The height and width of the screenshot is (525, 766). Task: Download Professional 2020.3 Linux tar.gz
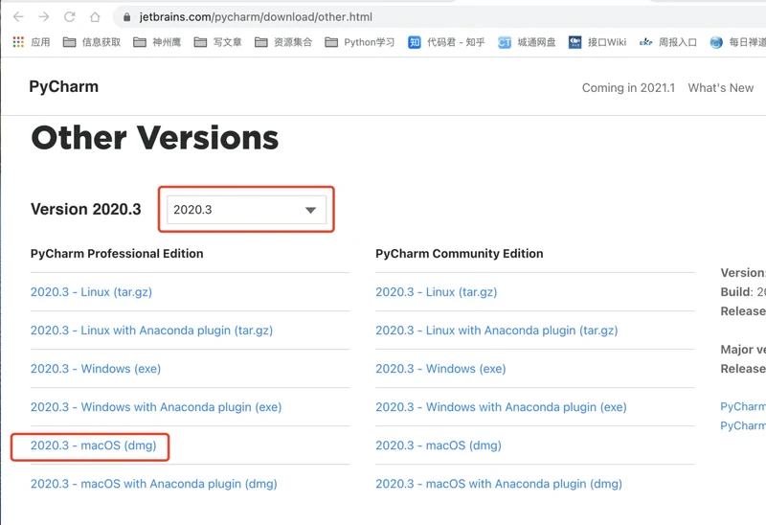click(91, 292)
